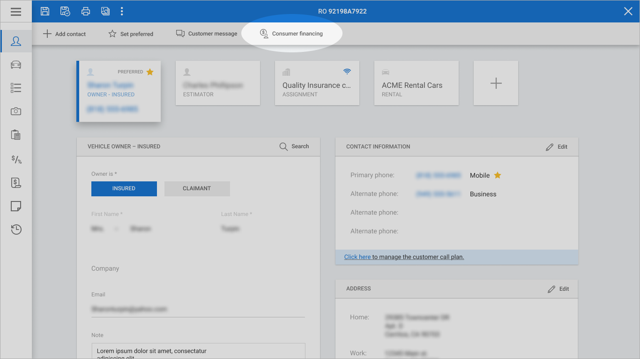Edit the Contact Information panel
The height and width of the screenshot is (359, 640).
coord(557,147)
